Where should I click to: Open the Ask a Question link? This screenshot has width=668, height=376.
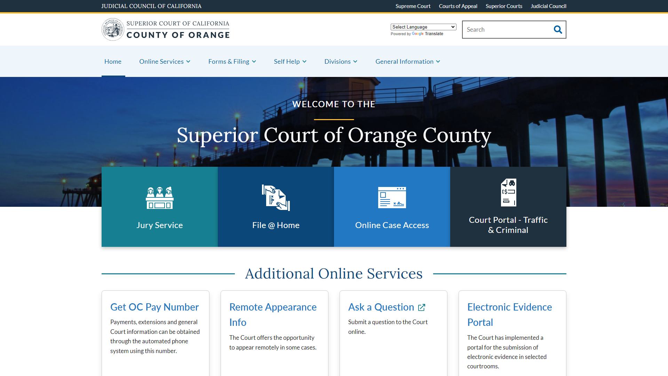(381, 307)
